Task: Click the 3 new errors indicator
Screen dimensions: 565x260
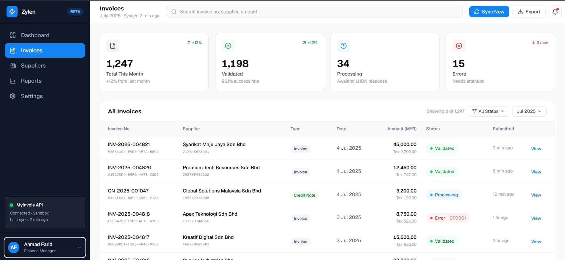Action: pos(540,43)
